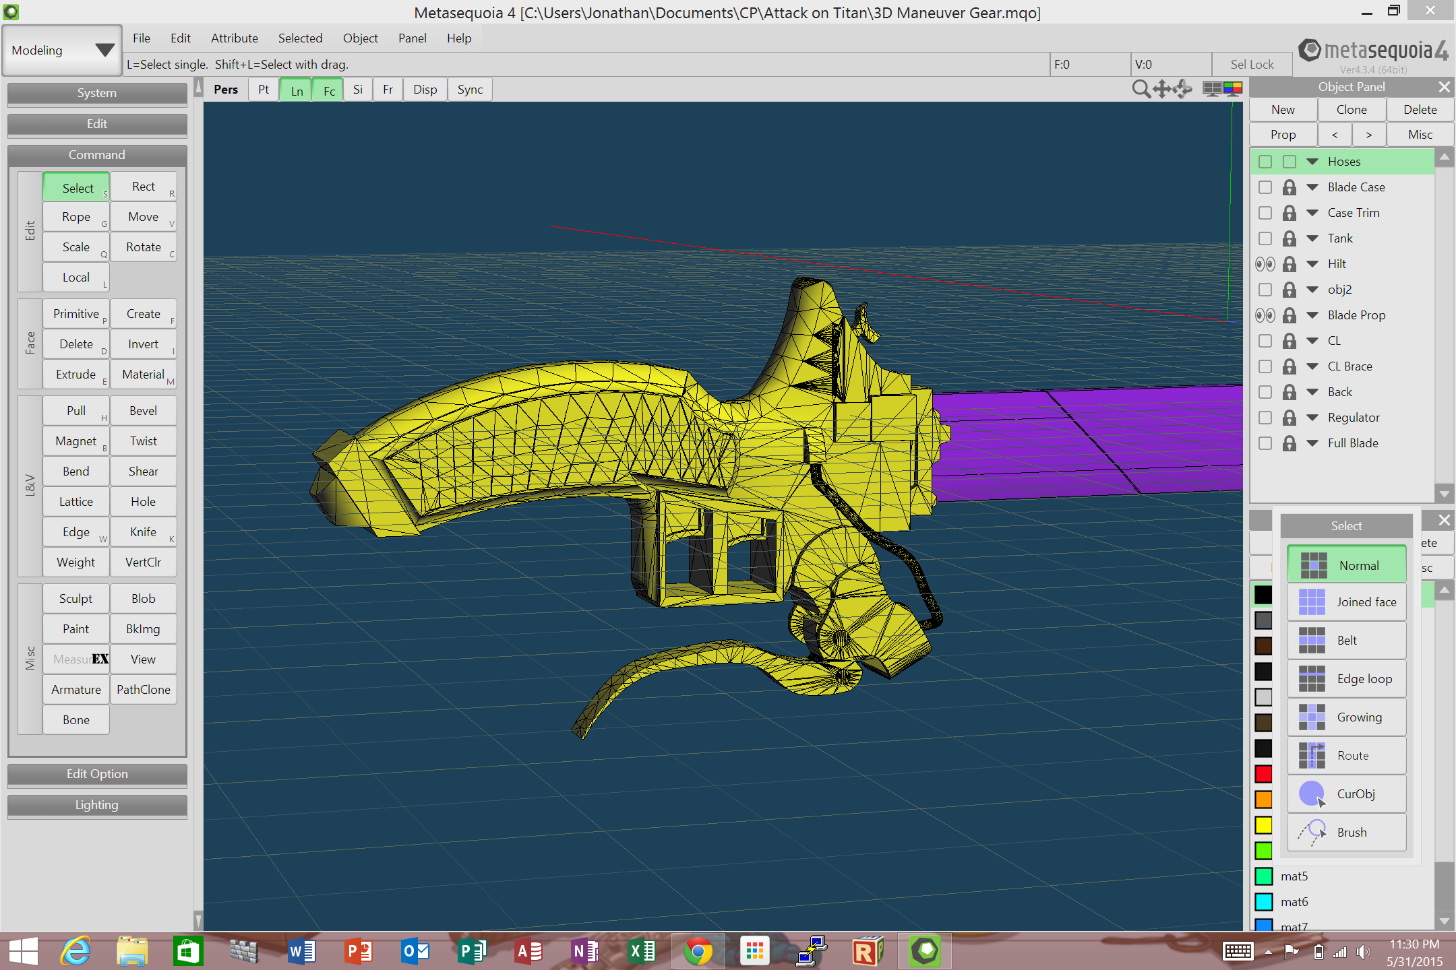Show the Case Trim object visibility checkbox
The width and height of the screenshot is (1456, 970).
tap(1265, 213)
